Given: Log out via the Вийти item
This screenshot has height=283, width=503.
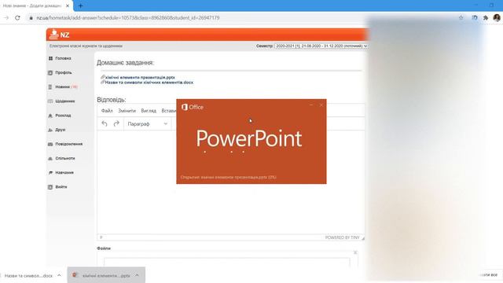Looking at the screenshot, I should click(57, 187).
